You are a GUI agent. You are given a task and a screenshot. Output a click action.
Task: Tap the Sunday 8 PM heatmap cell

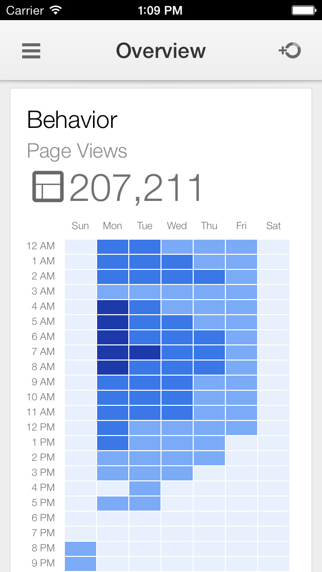click(x=80, y=548)
